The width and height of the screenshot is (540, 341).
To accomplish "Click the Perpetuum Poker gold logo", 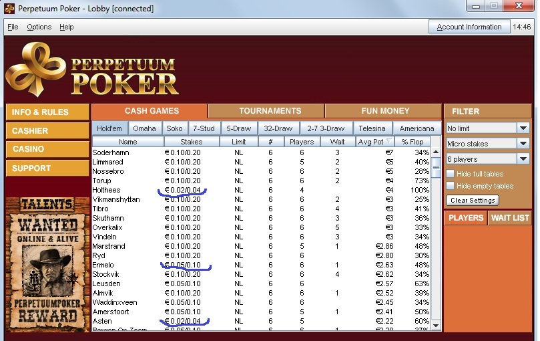I will tap(92, 69).
